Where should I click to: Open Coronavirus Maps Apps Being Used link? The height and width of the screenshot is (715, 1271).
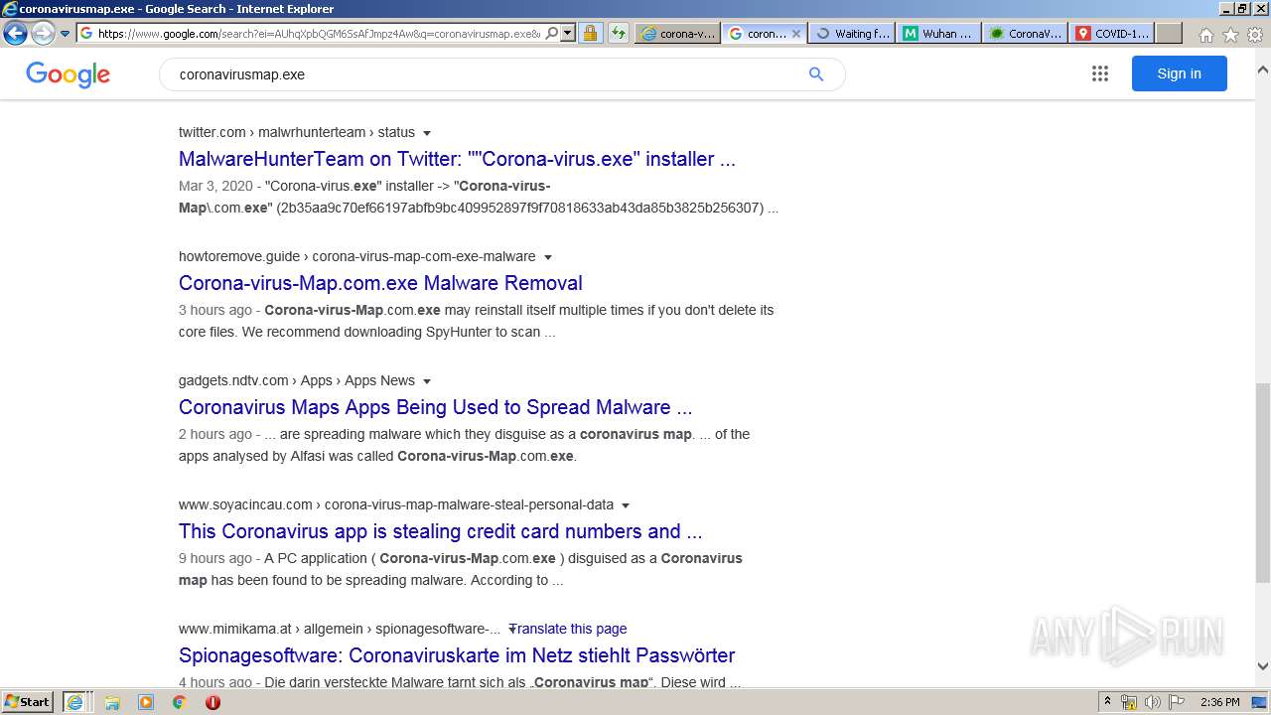(435, 407)
